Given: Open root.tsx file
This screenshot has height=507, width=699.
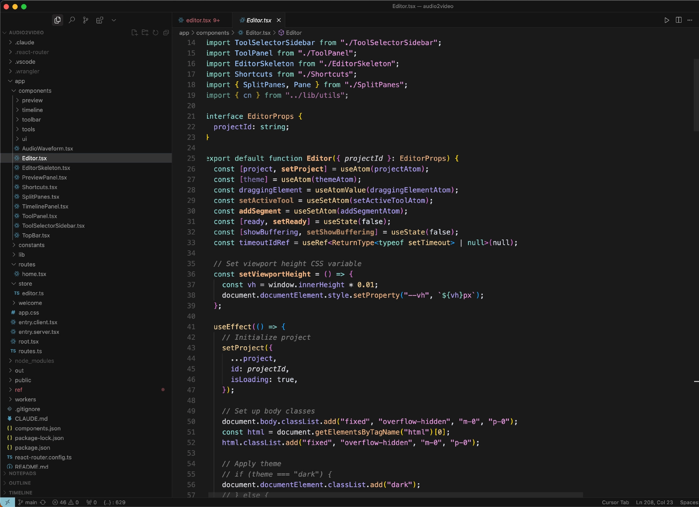Looking at the screenshot, I should click(28, 341).
